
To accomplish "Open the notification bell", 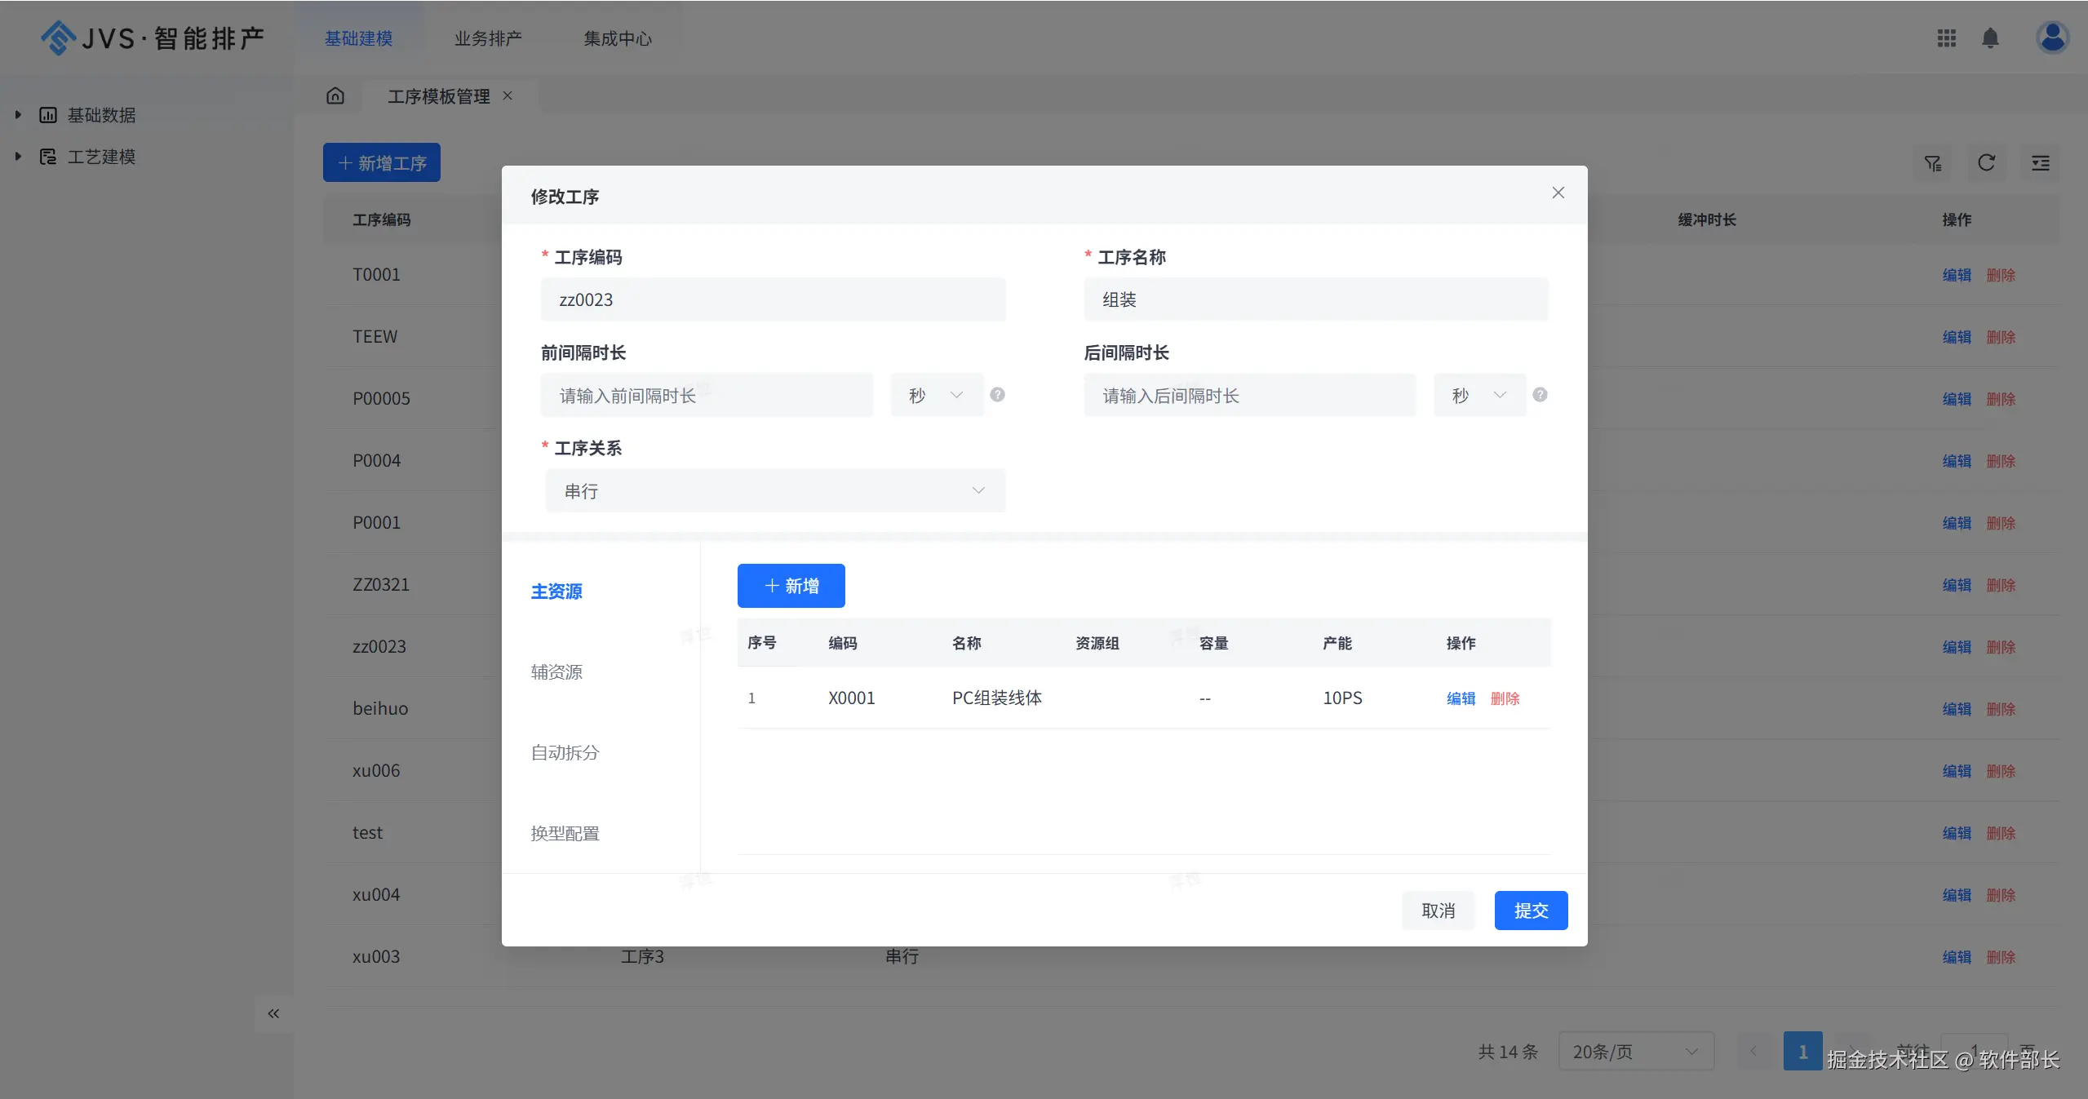I will click(1990, 38).
